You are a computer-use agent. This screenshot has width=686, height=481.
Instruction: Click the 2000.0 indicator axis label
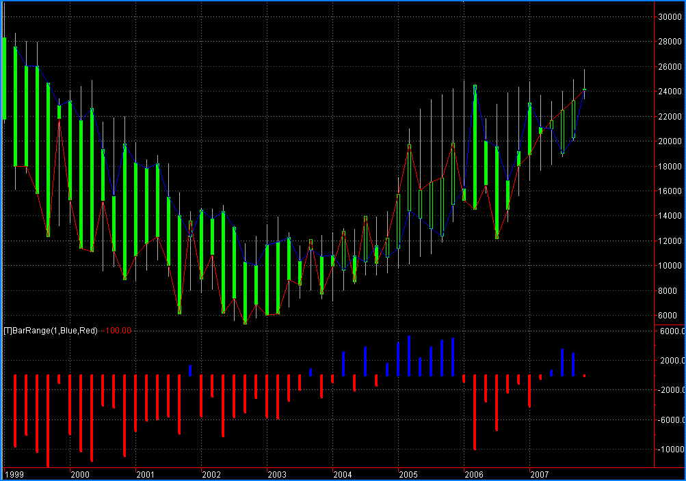(x=672, y=361)
